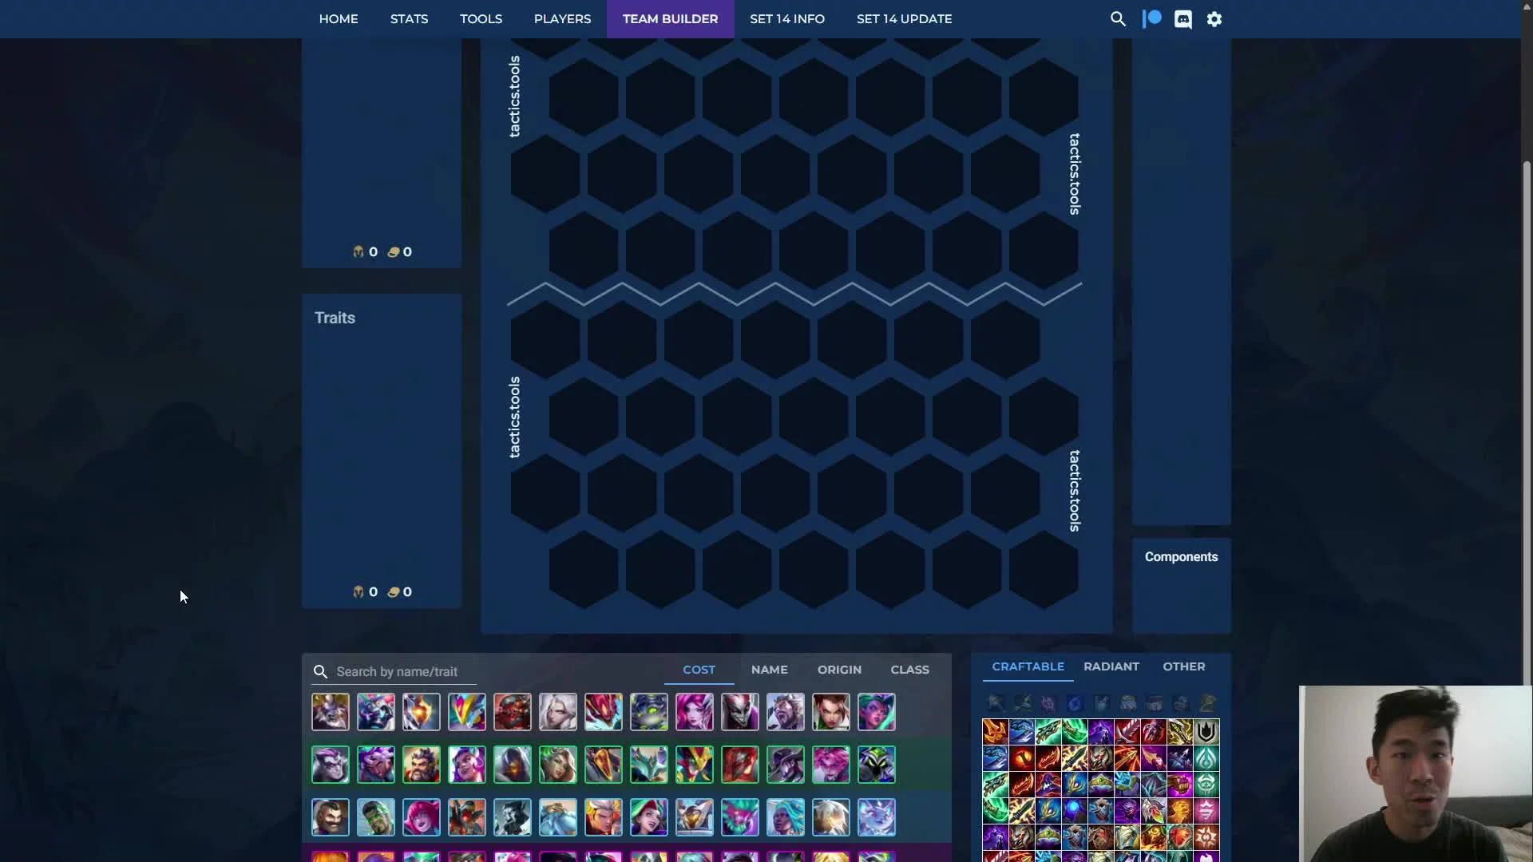Sort champions by ORIGIN
Viewport: 1533px width, 862px height.
point(839,670)
